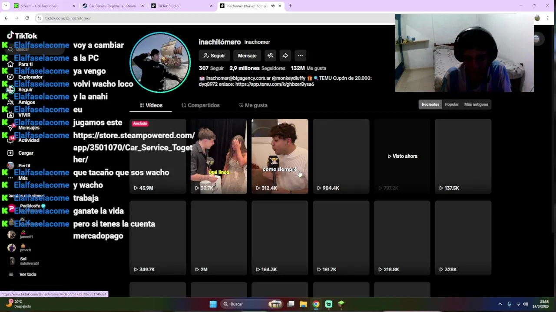Image resolution: width=556 pixels, height=312 pixels.
Task: Click the Seguir follow button on profile
Action: [x=214, y=55]
